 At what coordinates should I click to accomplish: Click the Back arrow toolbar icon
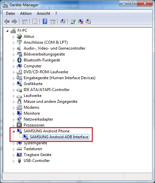pyautogui.click(x=7, y=21)
